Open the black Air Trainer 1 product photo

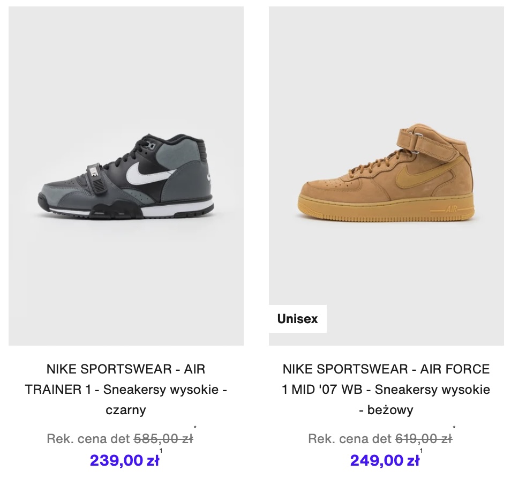point(126,176)
